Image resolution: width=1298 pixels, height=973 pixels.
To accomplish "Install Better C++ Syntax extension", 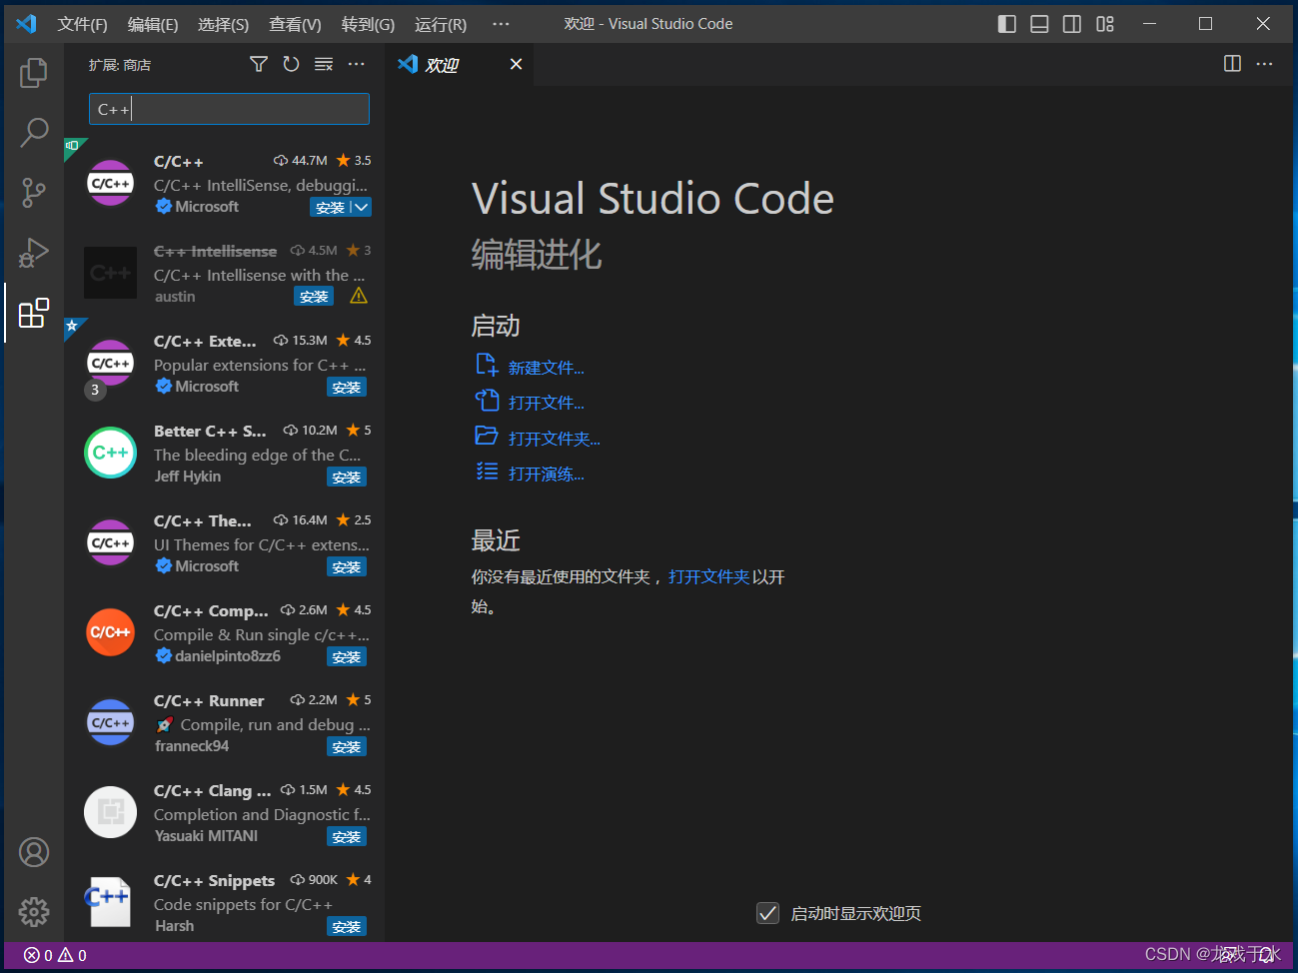I will pyautogui.click(x=347, y=477).
